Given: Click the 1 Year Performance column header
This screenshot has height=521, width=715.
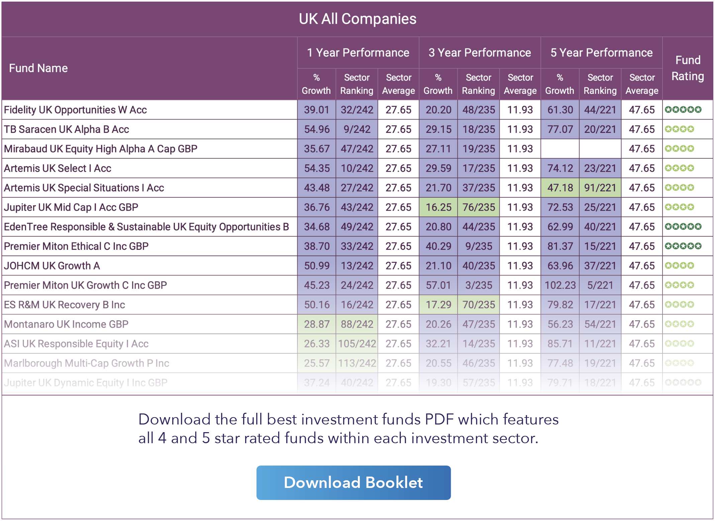Looking at the screenshot, I should 358,53.
